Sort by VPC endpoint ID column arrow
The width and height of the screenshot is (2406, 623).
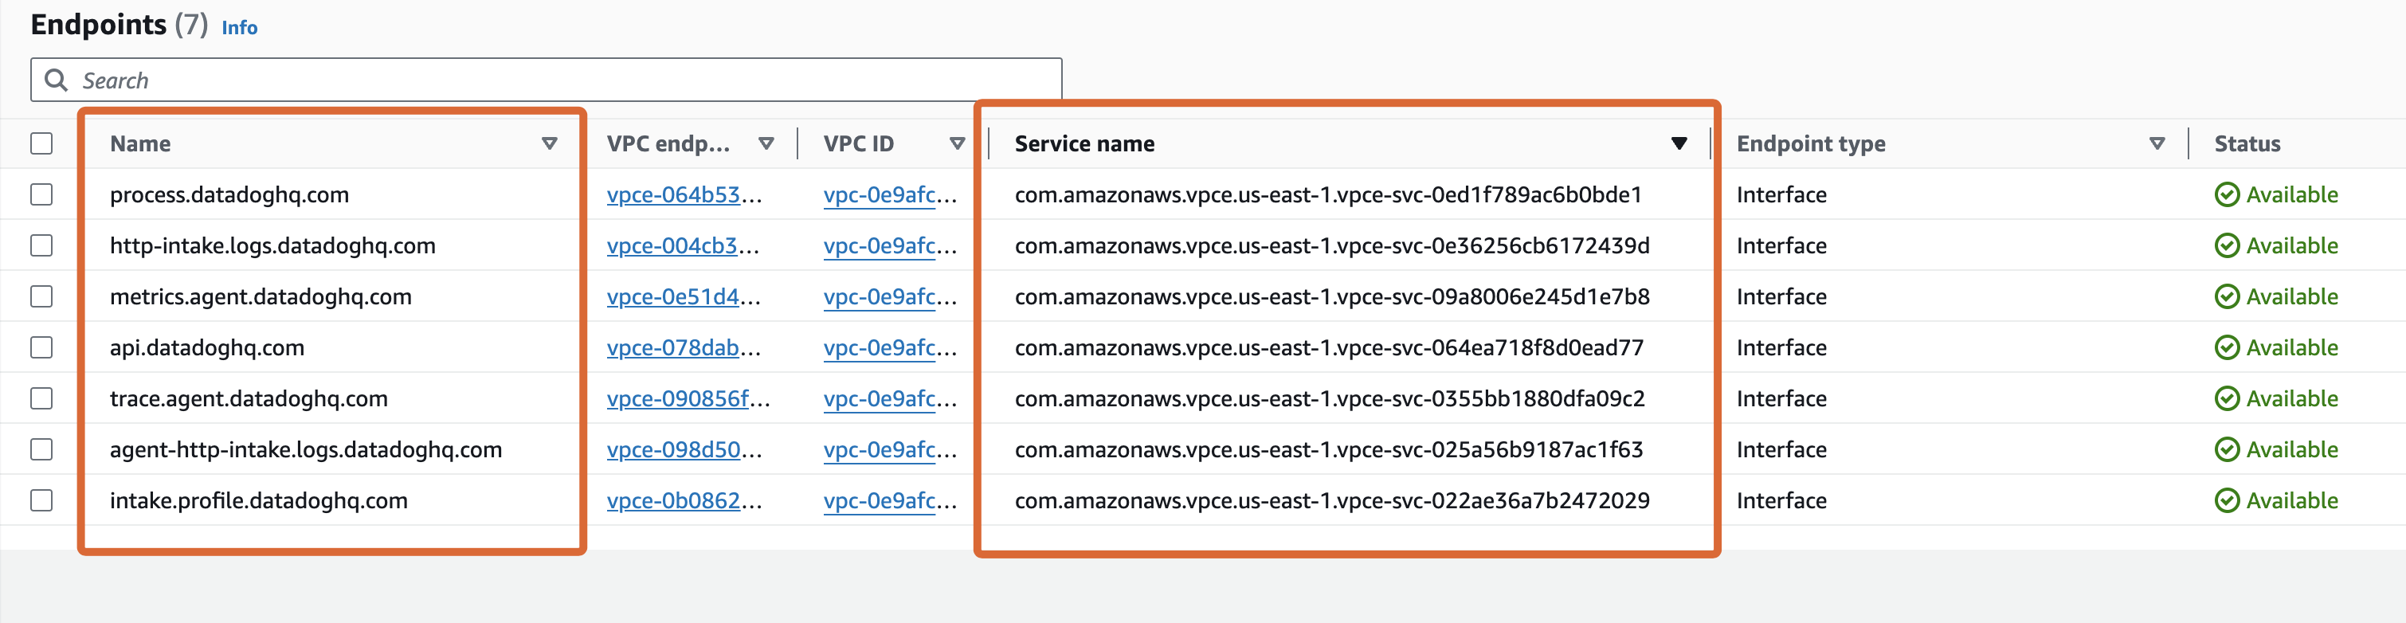766,144
